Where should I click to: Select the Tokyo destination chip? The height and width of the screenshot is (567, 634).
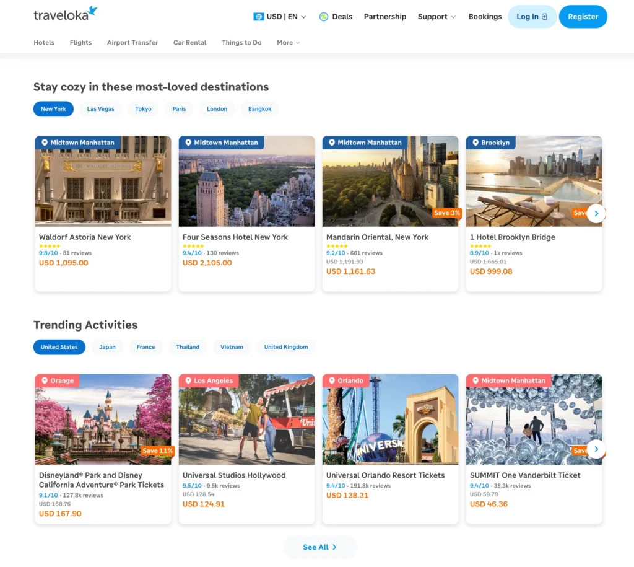click(x=143, y=109)
